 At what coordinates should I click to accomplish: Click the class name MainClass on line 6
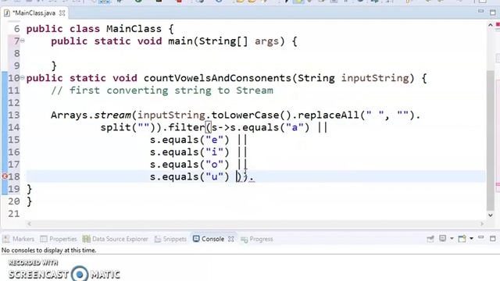[134, 29]
